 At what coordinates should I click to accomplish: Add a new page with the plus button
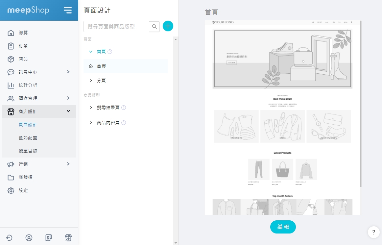point(168,26)
